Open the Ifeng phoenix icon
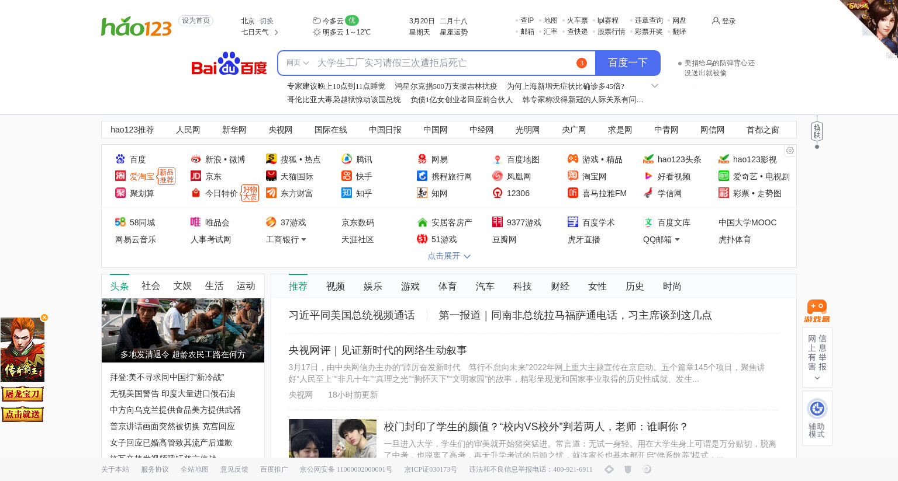The height and width of the screenshot is (481, 898). tap(498, 176)
